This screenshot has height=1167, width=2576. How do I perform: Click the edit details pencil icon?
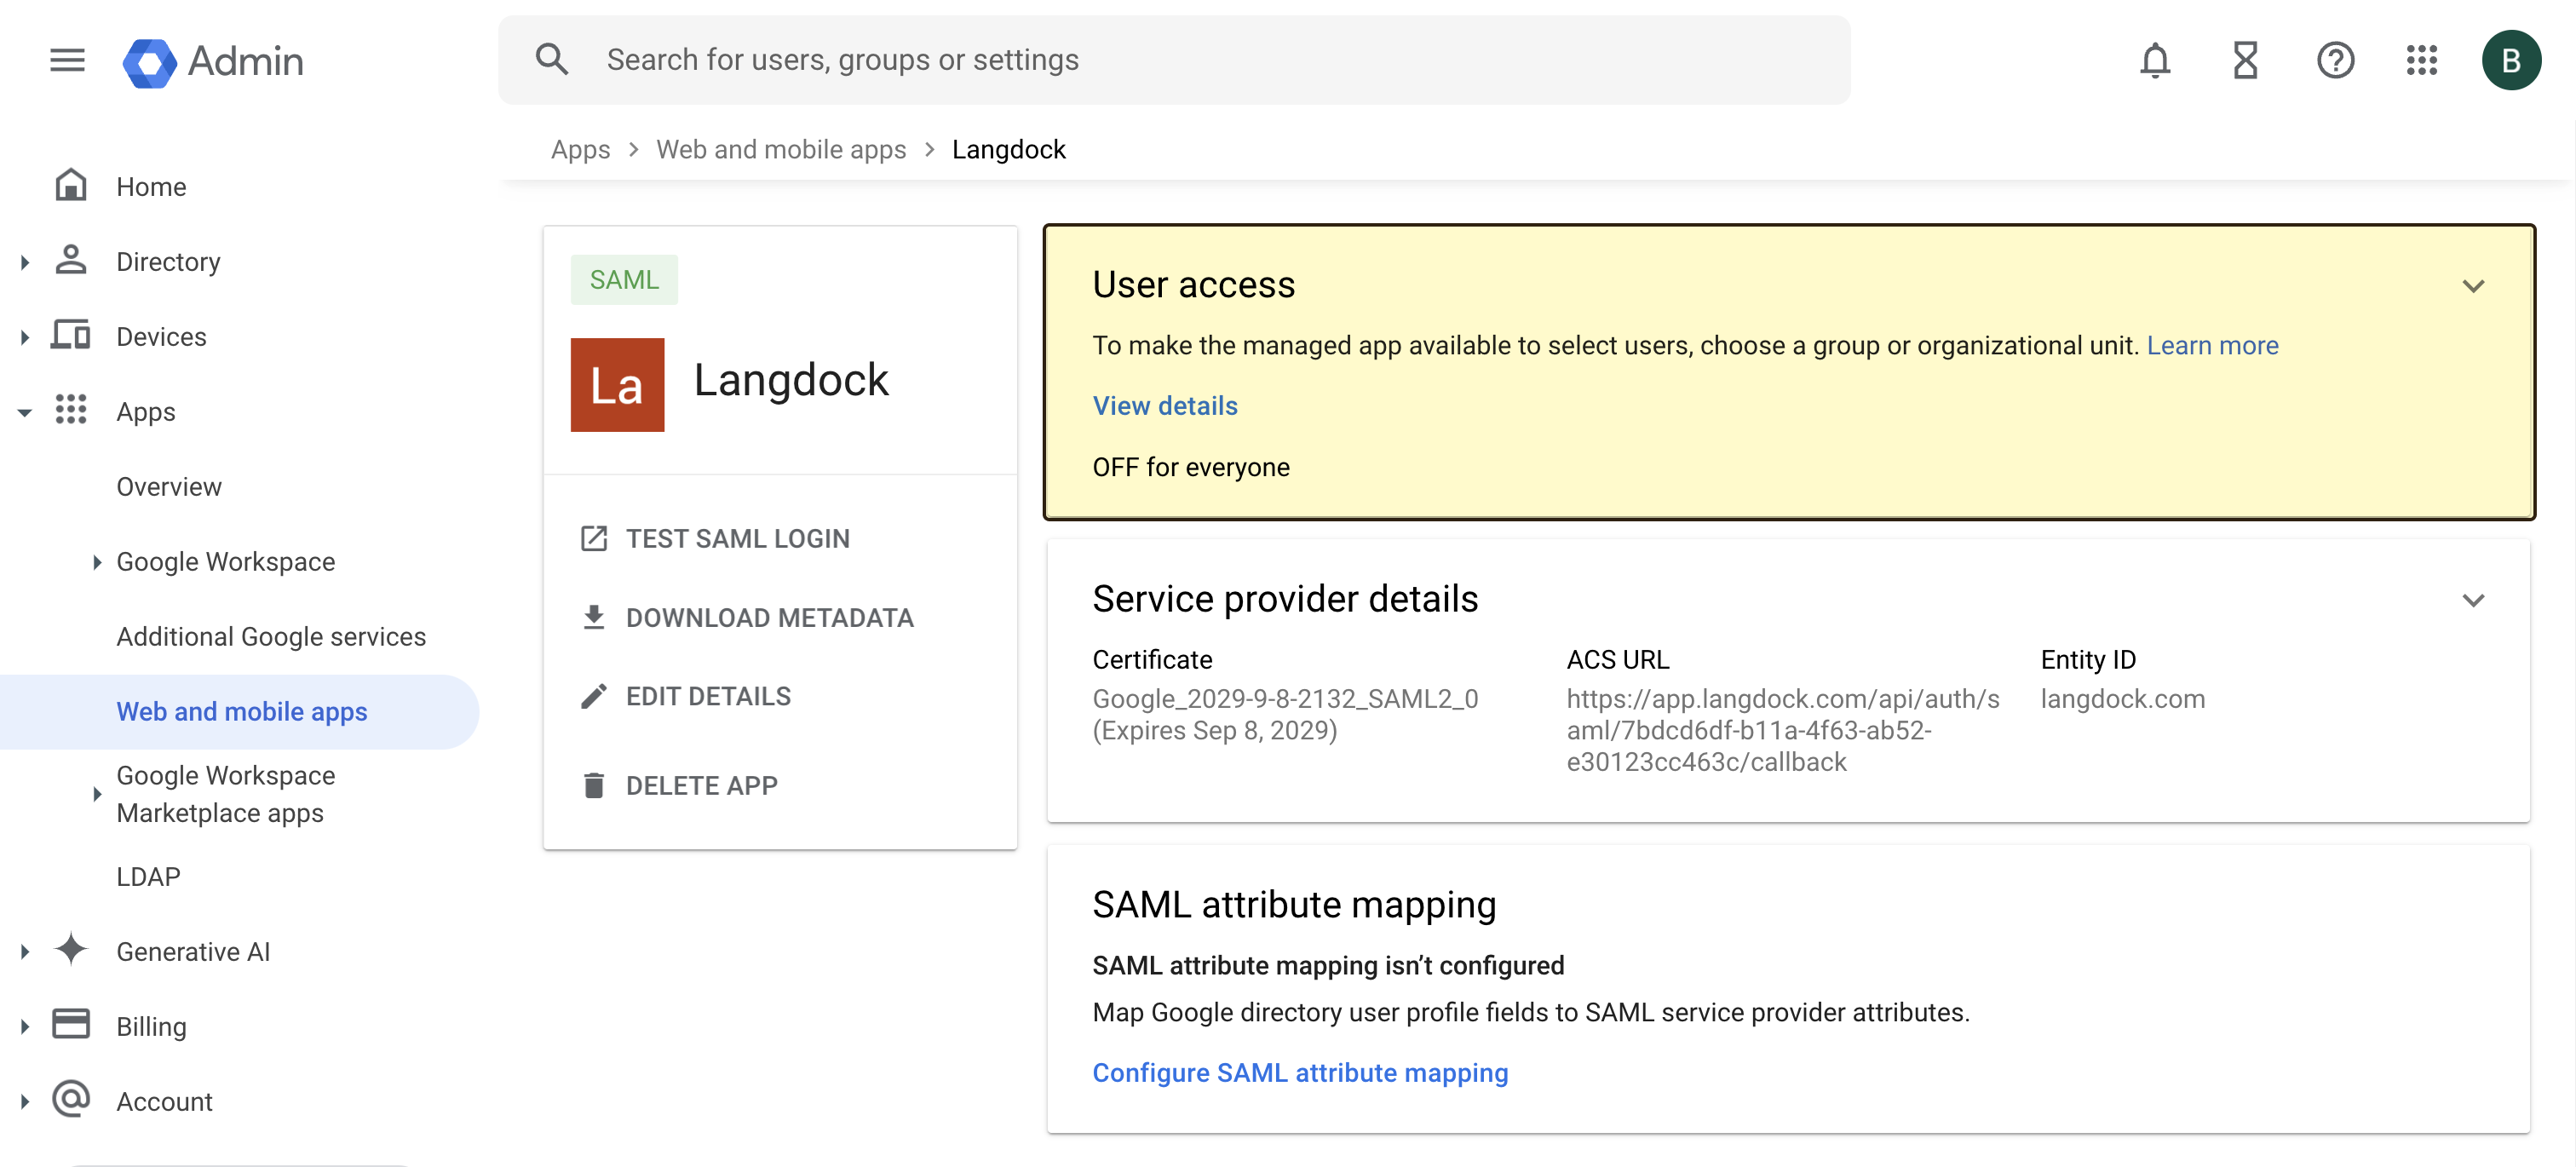click(x=594, y=696)
